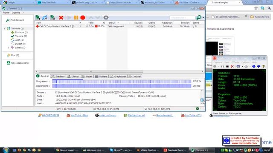Click the green network status checkmark icon
273x153 pixels.
[x=197, y=109]
